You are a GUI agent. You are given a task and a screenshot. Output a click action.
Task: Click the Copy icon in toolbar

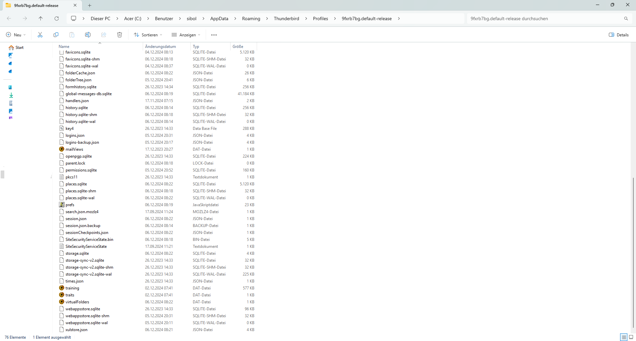[x=56, y=35]
